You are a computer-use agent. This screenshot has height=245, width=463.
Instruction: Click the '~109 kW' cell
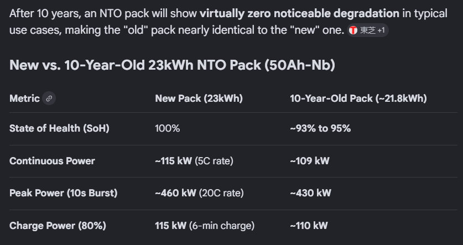pos(310,161)
